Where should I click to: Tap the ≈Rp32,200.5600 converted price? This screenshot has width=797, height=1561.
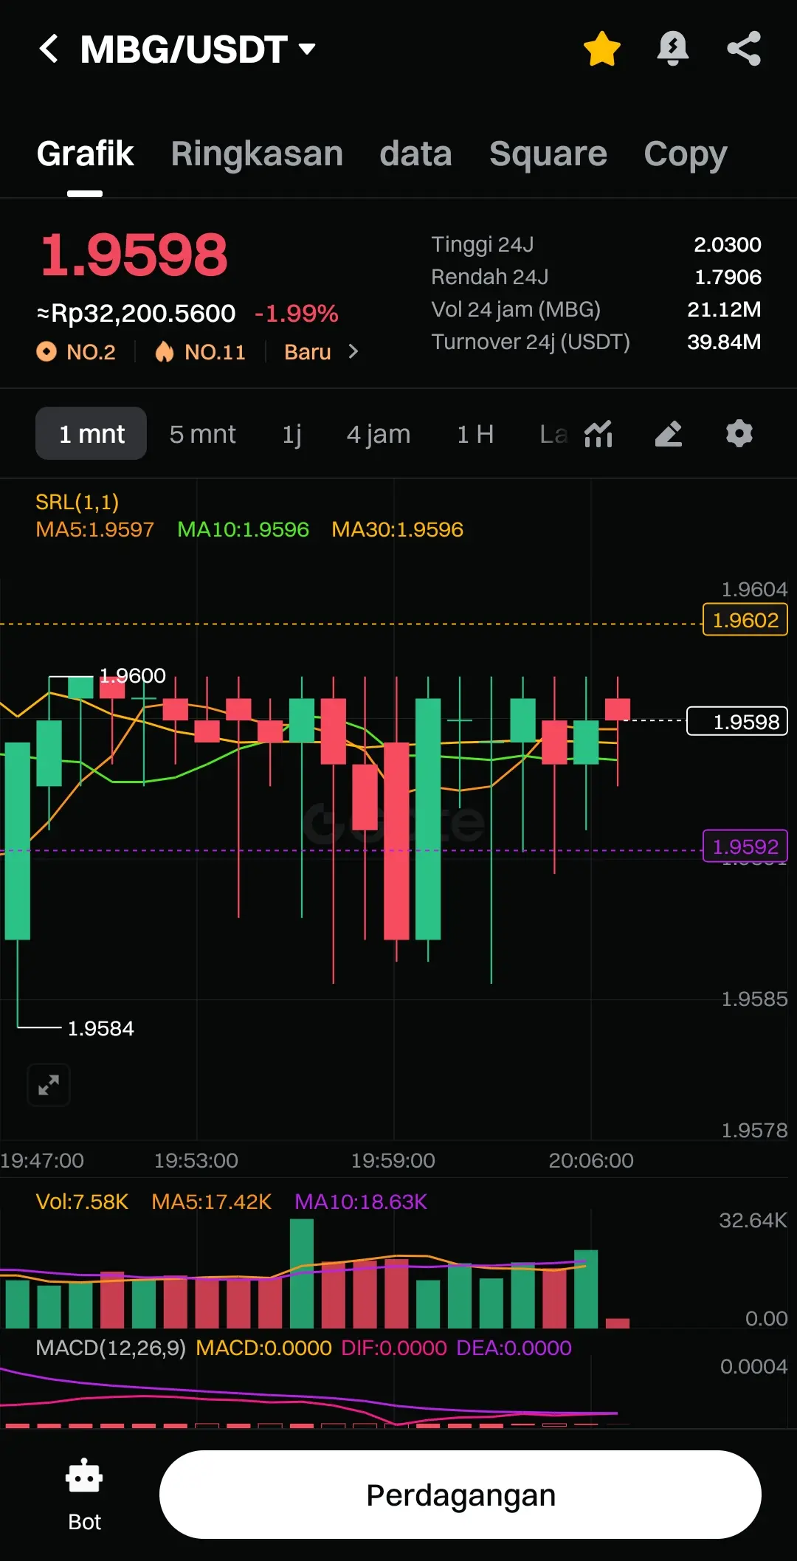click(x=136, y=313)
